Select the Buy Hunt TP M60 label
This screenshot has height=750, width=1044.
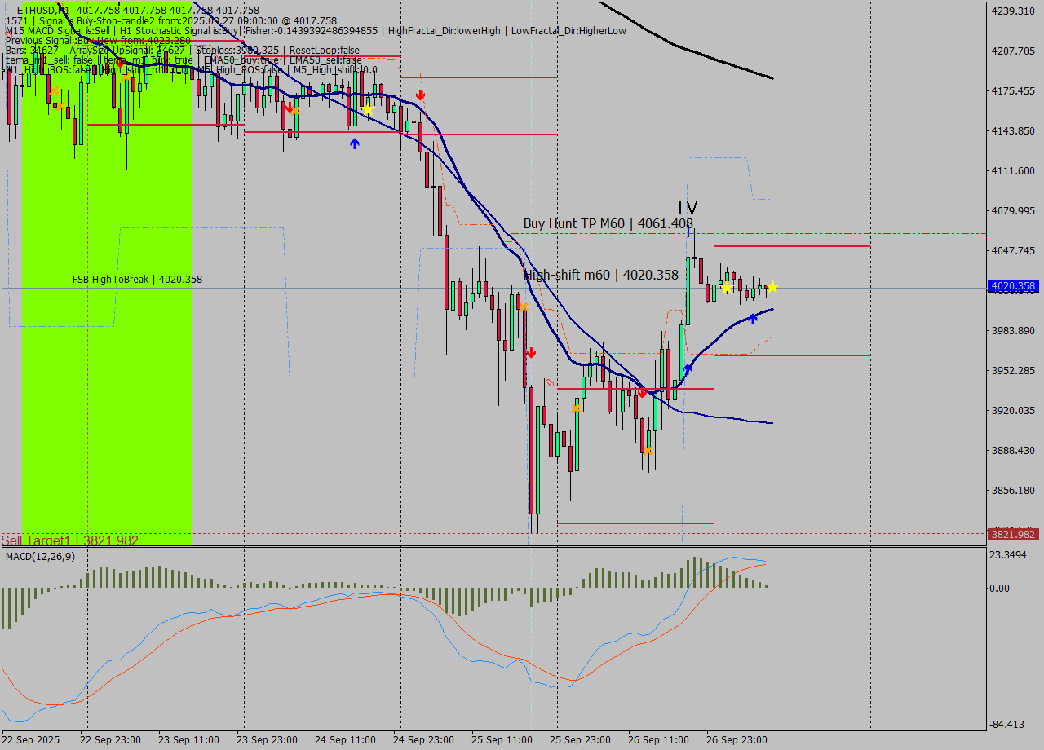(608, 223)
